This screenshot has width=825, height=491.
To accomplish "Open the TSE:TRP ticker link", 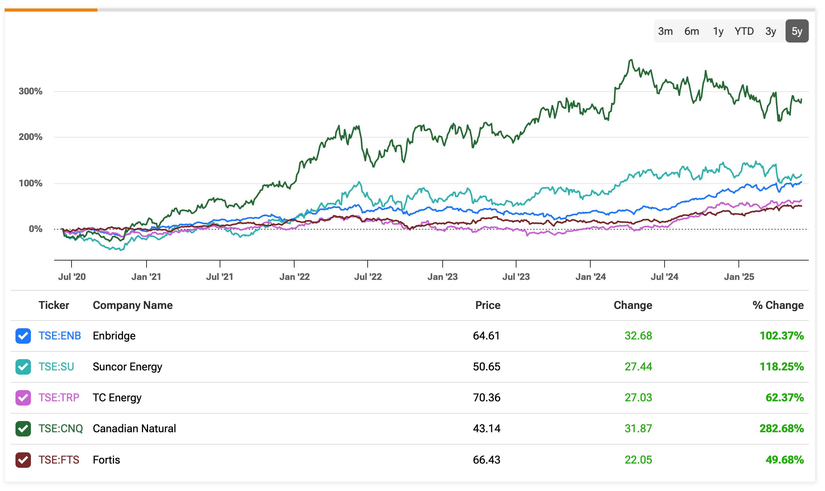I will (59, 397).
